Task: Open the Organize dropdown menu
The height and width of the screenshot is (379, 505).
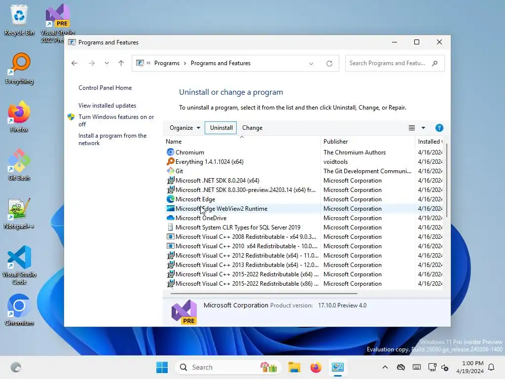Action: [x=185, y=128]
